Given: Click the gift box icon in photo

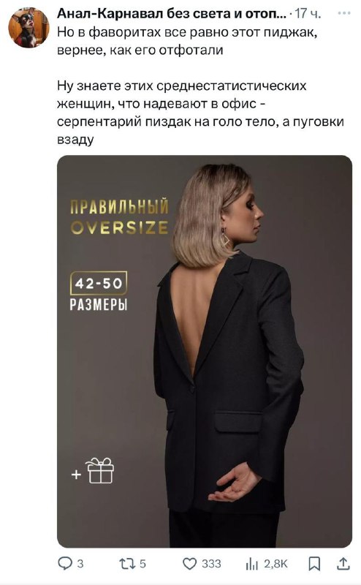Looking at the screenshot, I should pyautogui.click(x=100, y=471).
